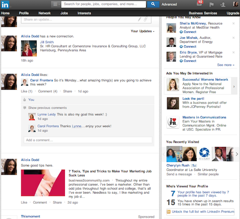Open the Network menu

(45, 13)
